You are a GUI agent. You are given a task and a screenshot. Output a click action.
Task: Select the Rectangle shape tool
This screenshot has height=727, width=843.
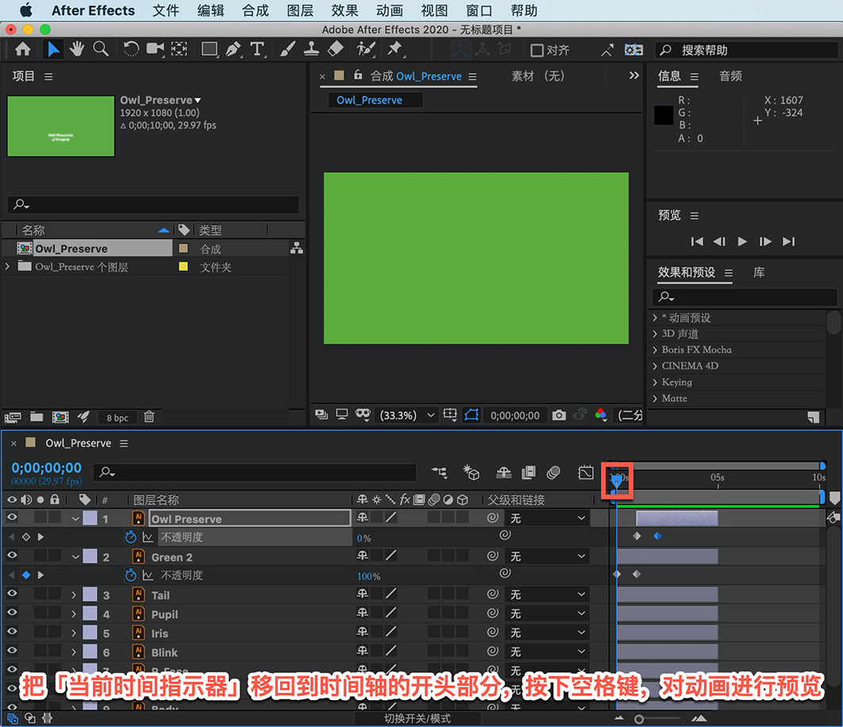(209, 49)
